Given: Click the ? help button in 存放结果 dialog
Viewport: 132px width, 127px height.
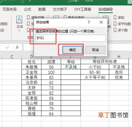Looking at the screenshot, I should tap(89, 22).
